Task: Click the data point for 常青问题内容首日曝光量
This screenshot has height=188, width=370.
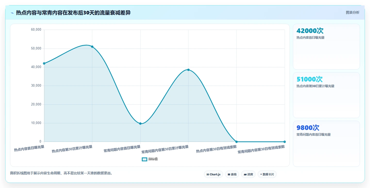Action: click(140, 124)
